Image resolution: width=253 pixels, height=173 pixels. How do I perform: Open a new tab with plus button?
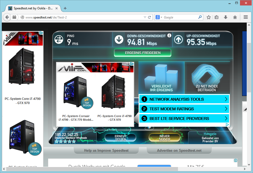coord(65,8)
